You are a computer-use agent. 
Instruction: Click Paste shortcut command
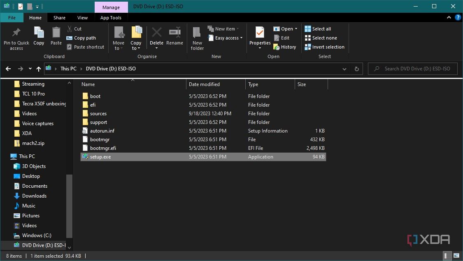[x=85, y=47]
